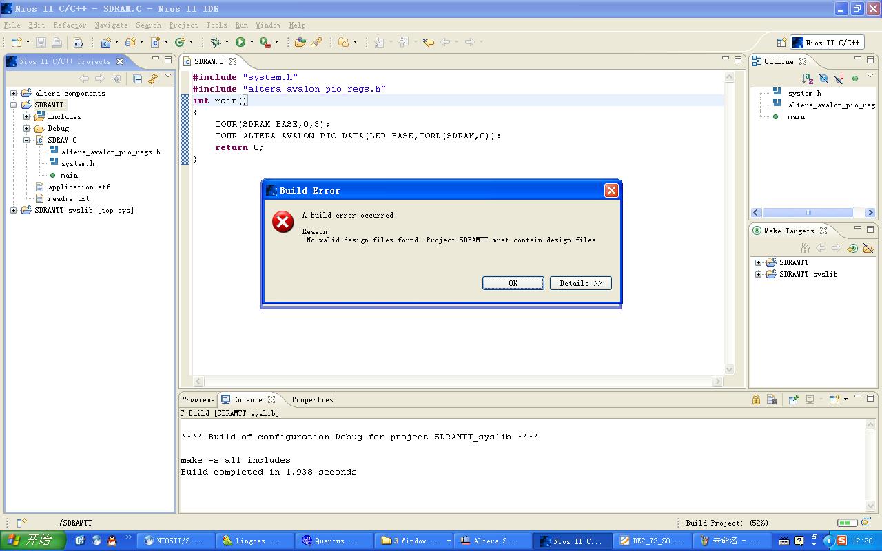This screenshot has height=551, width=882.
Task: Click Collapse All in Projects panel
Action: 137,79
